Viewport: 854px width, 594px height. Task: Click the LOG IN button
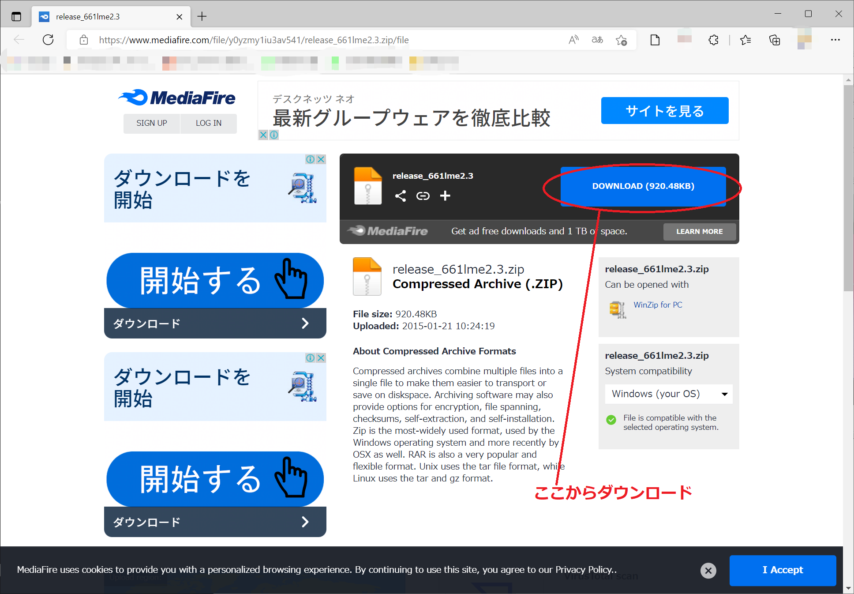[x=209, y=123]
